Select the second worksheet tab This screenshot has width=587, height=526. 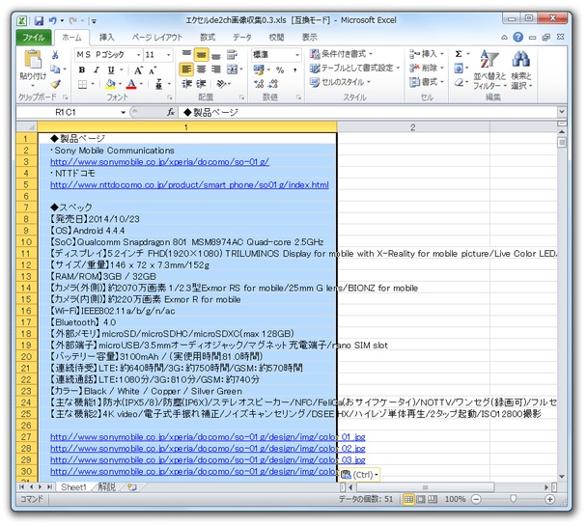pos(107,487)
